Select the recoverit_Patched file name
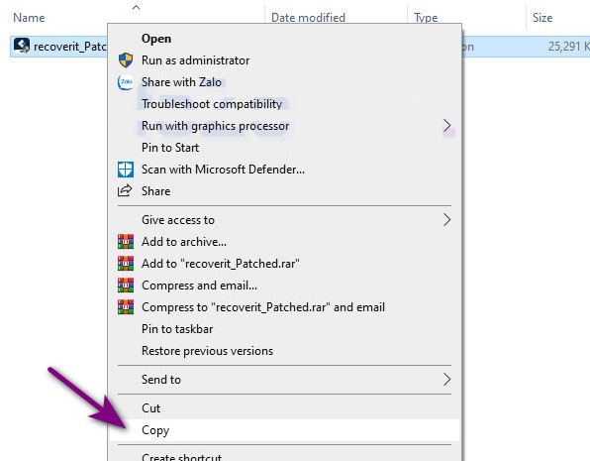This screenshot has width=590, height=461. point(70,47)
